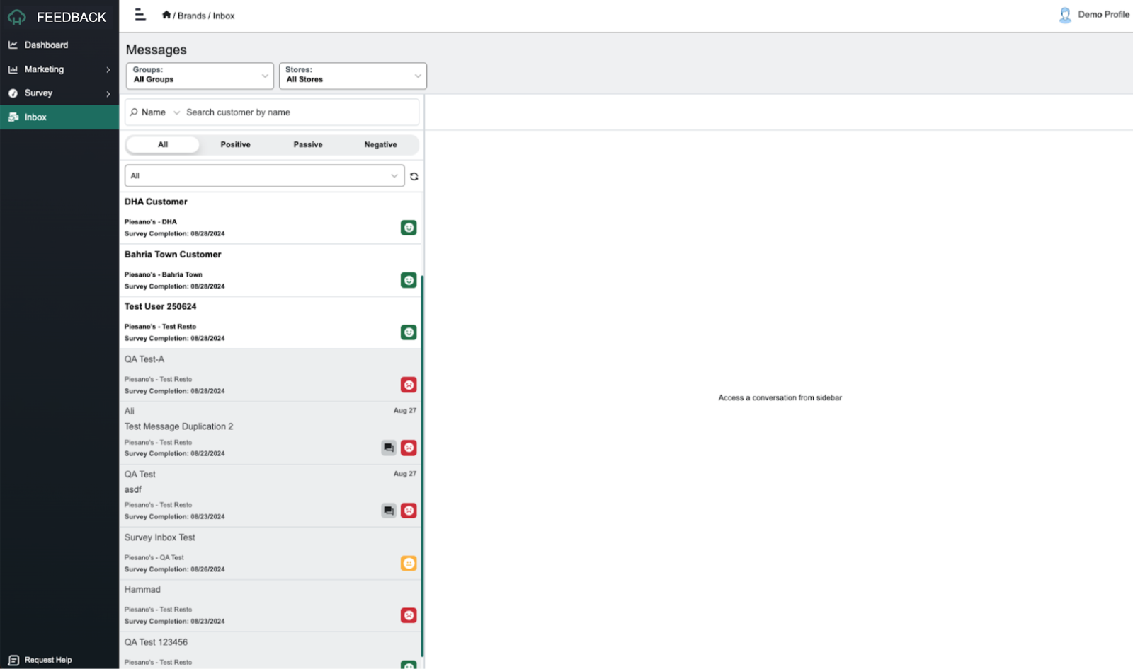Click the Demo Profile account button

[x=1095, y=14]
